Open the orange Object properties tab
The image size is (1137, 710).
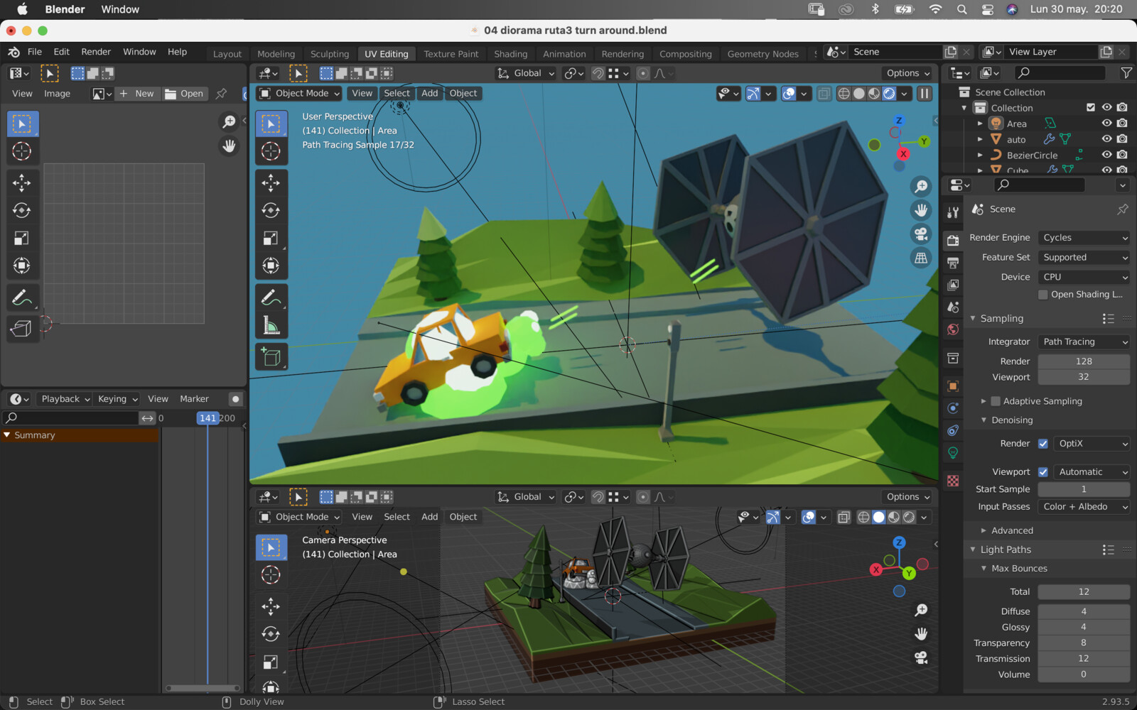click(x=953, y=386)
